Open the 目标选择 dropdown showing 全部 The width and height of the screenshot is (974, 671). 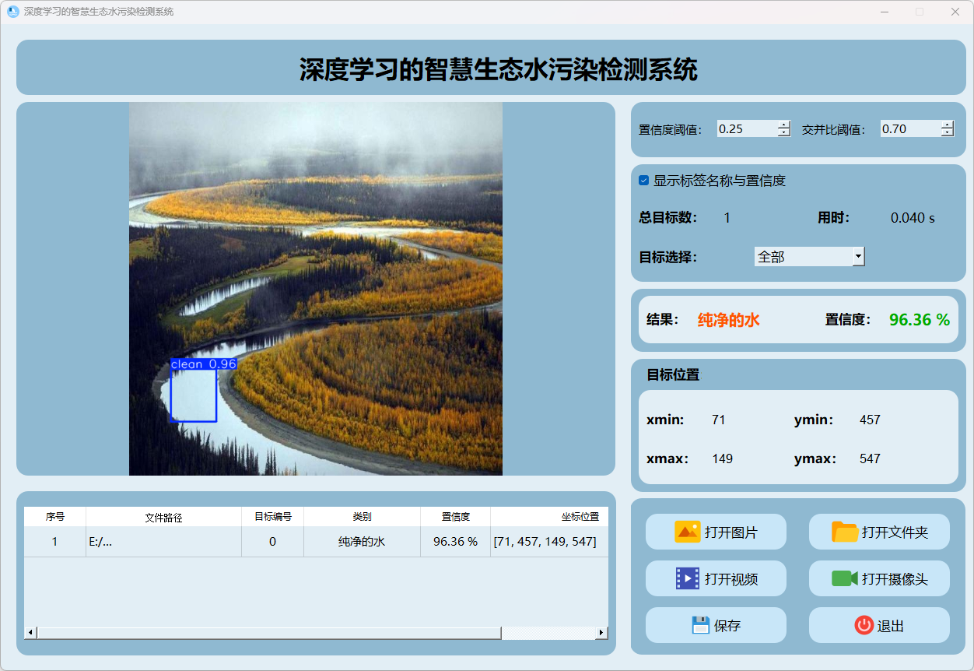pos(857,256)
